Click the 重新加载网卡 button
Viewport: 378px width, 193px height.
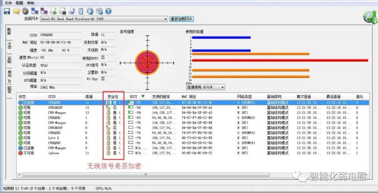click(x=182, y=19)
